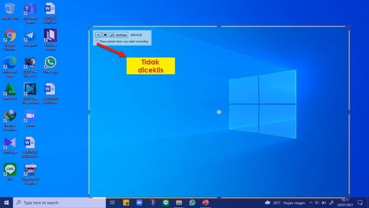
Task: Switch to PowerPoint on the taskbar
Action: coord(205,203)
